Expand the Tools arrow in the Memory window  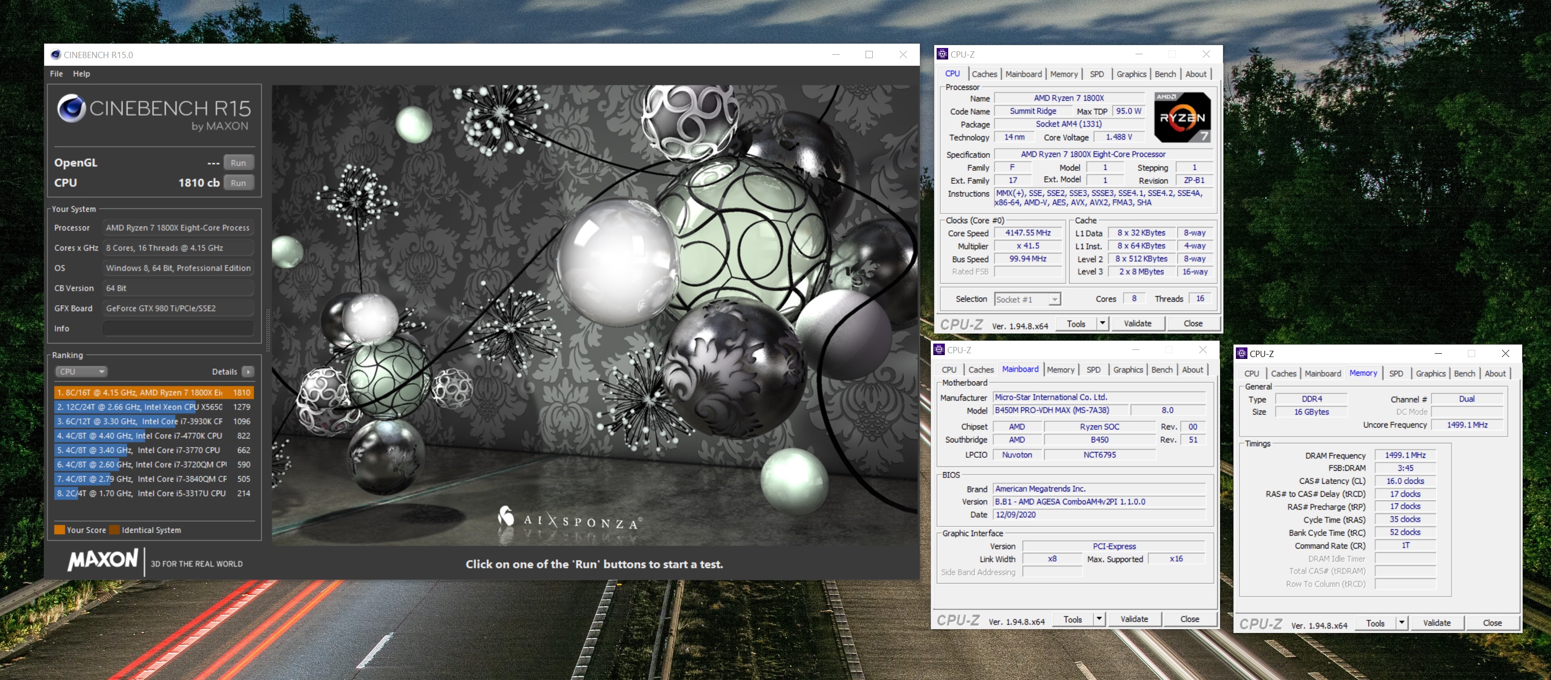click(1401, 623)
